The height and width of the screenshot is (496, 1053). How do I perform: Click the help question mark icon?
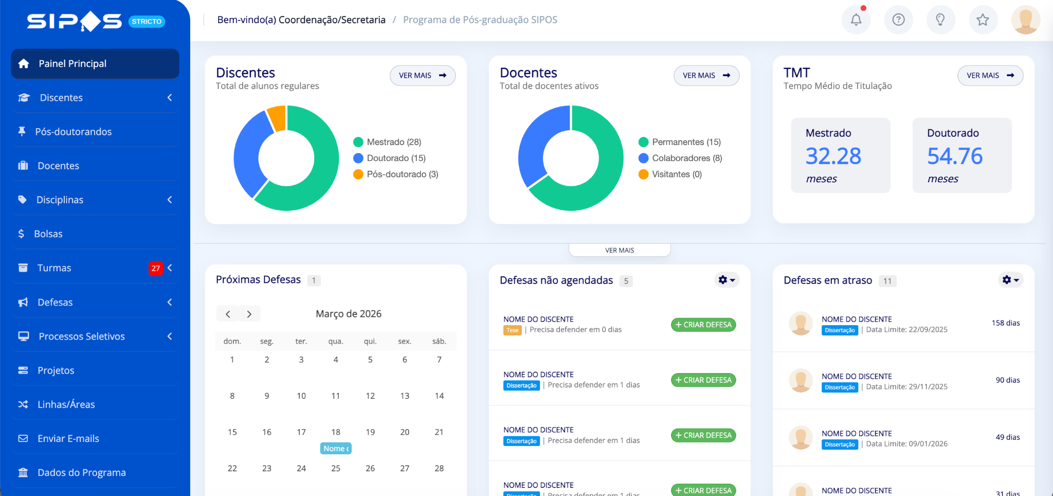(x=898, y=20)
